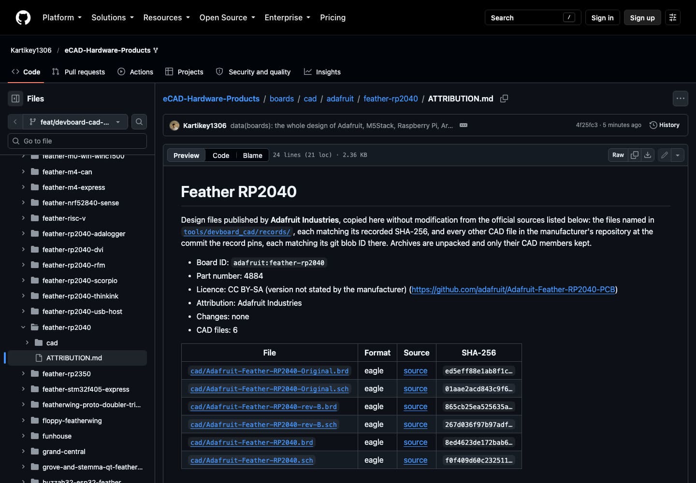Switch to the Code view tab
This screenshot has width=696, height=483.
tap(221, 155)
